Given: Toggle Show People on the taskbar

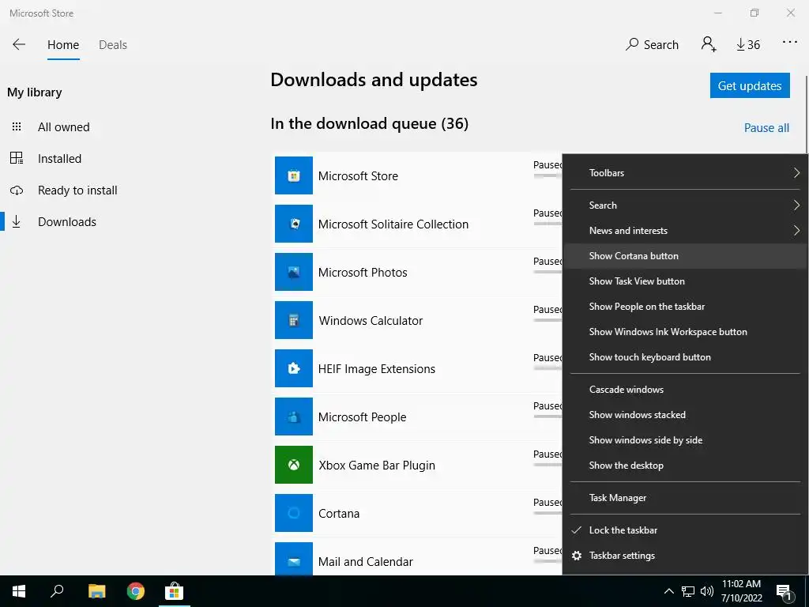Looking at the screenshot, I should [685, 307].
